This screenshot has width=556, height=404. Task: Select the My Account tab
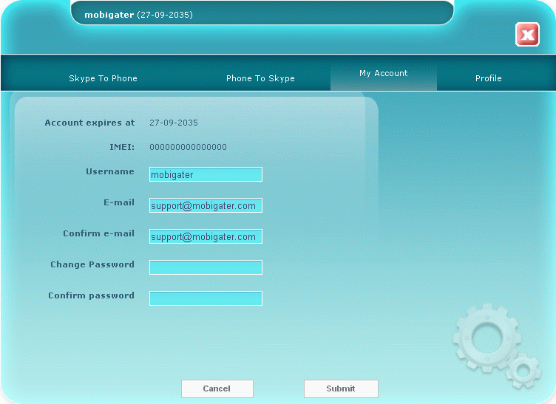click(x=383, y=74)
